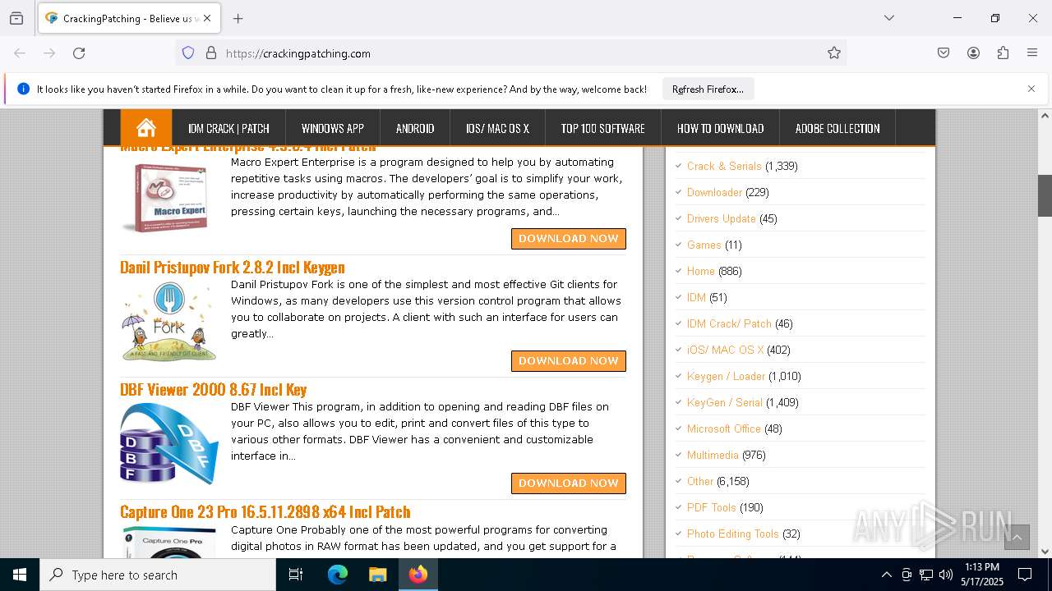Open the iOS/ MAC OS X category
Viewport: 1052px width, 591px height.
point(725,350)
